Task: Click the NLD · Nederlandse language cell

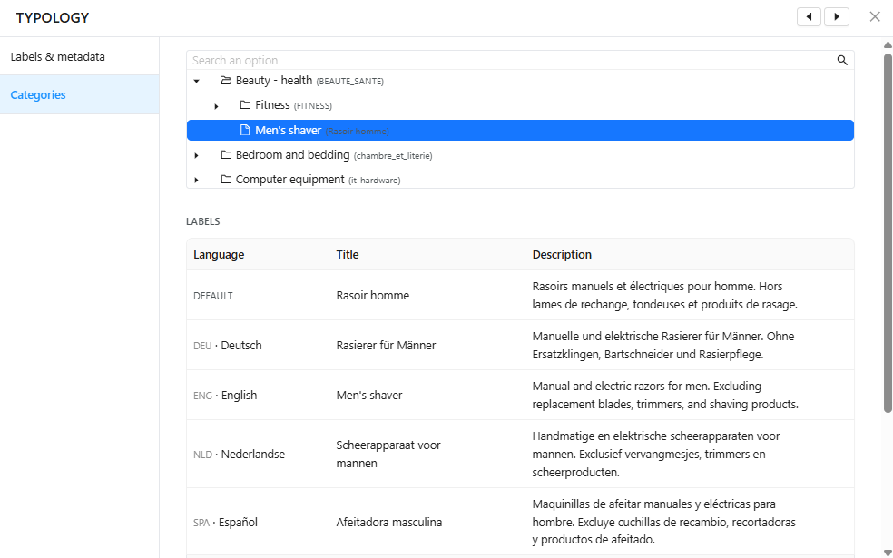Action: tap(258, 454)
